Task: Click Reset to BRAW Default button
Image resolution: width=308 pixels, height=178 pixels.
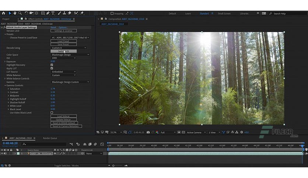Action: tap(64, 123)
